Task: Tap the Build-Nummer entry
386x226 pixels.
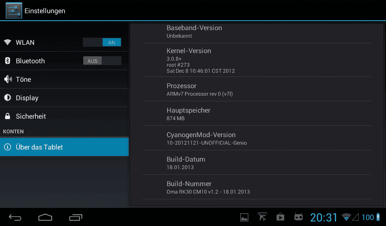Action: coord(256,187)
